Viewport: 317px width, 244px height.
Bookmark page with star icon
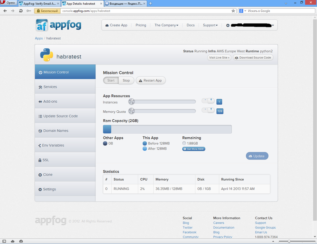[x=233, y=11]
